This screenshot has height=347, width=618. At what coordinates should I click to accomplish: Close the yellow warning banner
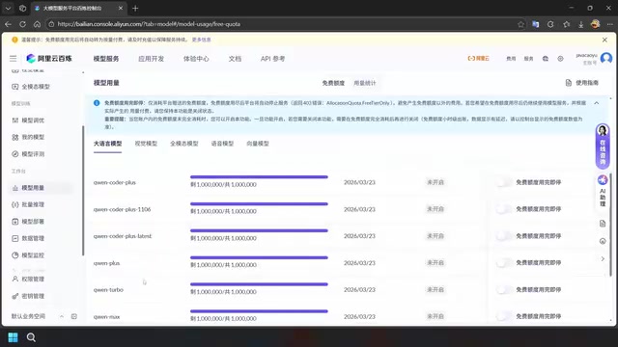(x=604, y=40)
